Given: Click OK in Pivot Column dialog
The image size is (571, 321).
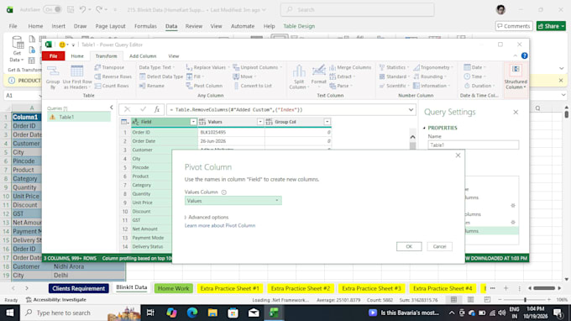Looking at the screenshot, I should click(x=409, y=247).
